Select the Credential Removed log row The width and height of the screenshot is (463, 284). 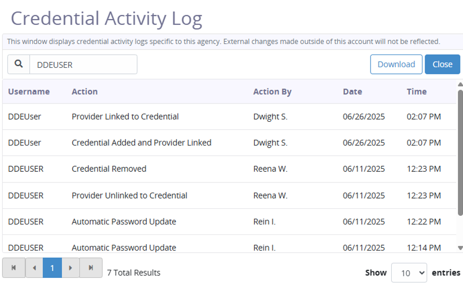coord(109,169)
